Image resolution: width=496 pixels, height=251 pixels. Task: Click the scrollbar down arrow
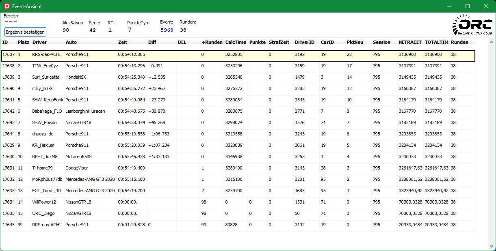[x=492, y=246]
